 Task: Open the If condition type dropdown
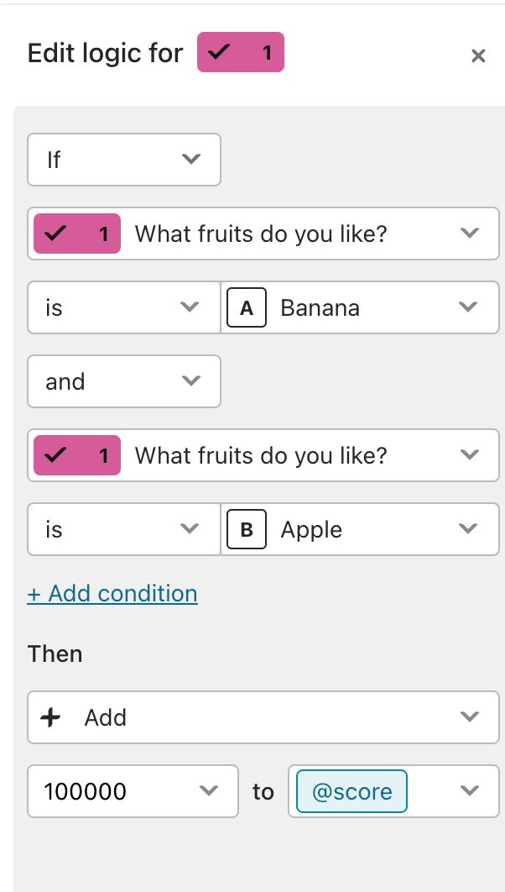124,160
